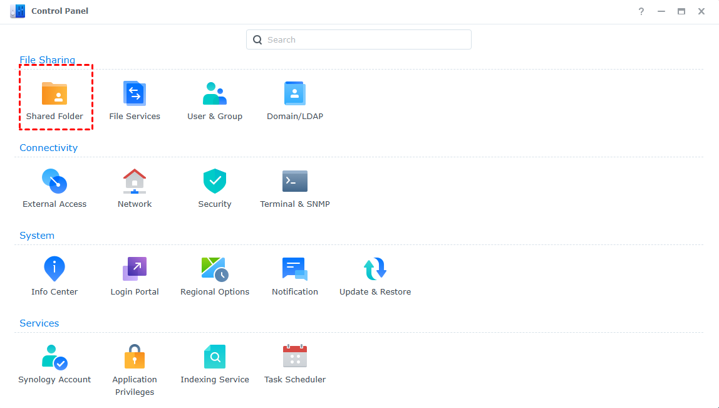The height and width of the screenshot is (408, 719).
Task: Click the Connectivity section heading
Action: pyautogui.click(x=49, y=148)
